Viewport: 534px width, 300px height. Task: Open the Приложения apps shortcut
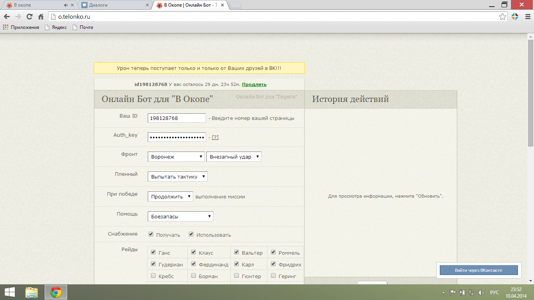[x=21, y=27]
